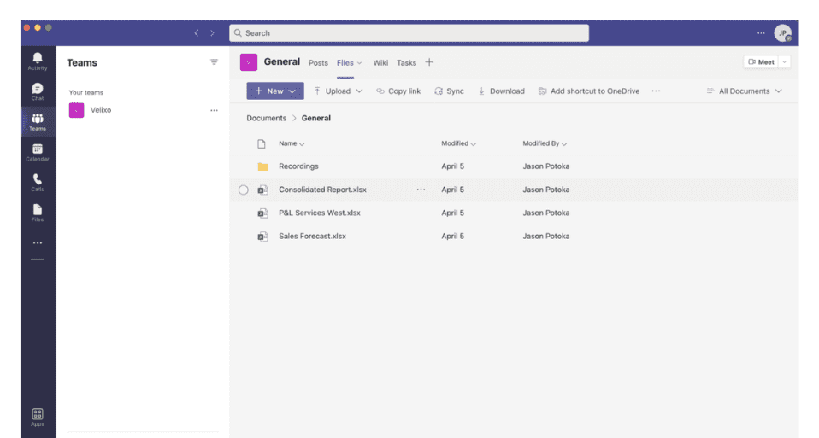Image resolution: width=819 pixels, height=438 pixels.
Task: Select the Consolidated Report.xlsx row circle
Action: (244, 190)
